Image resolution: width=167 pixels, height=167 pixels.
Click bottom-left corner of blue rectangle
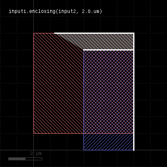click(x=83, y=150)
